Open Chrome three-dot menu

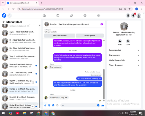(x=142, y=9)
